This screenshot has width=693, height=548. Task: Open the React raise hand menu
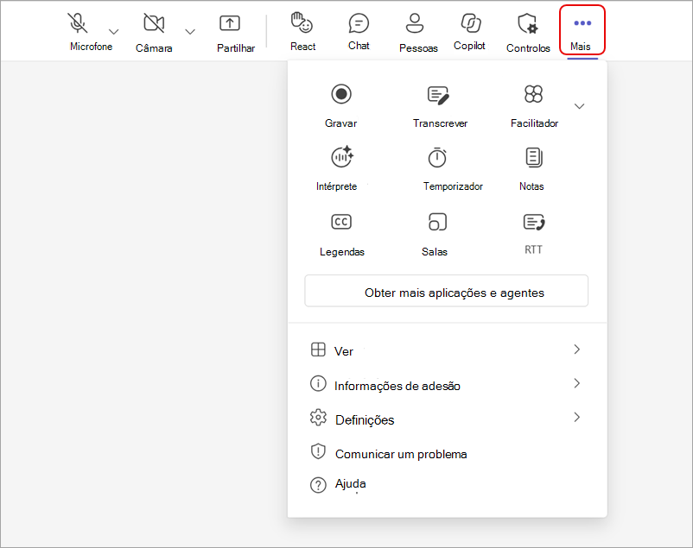302,32
